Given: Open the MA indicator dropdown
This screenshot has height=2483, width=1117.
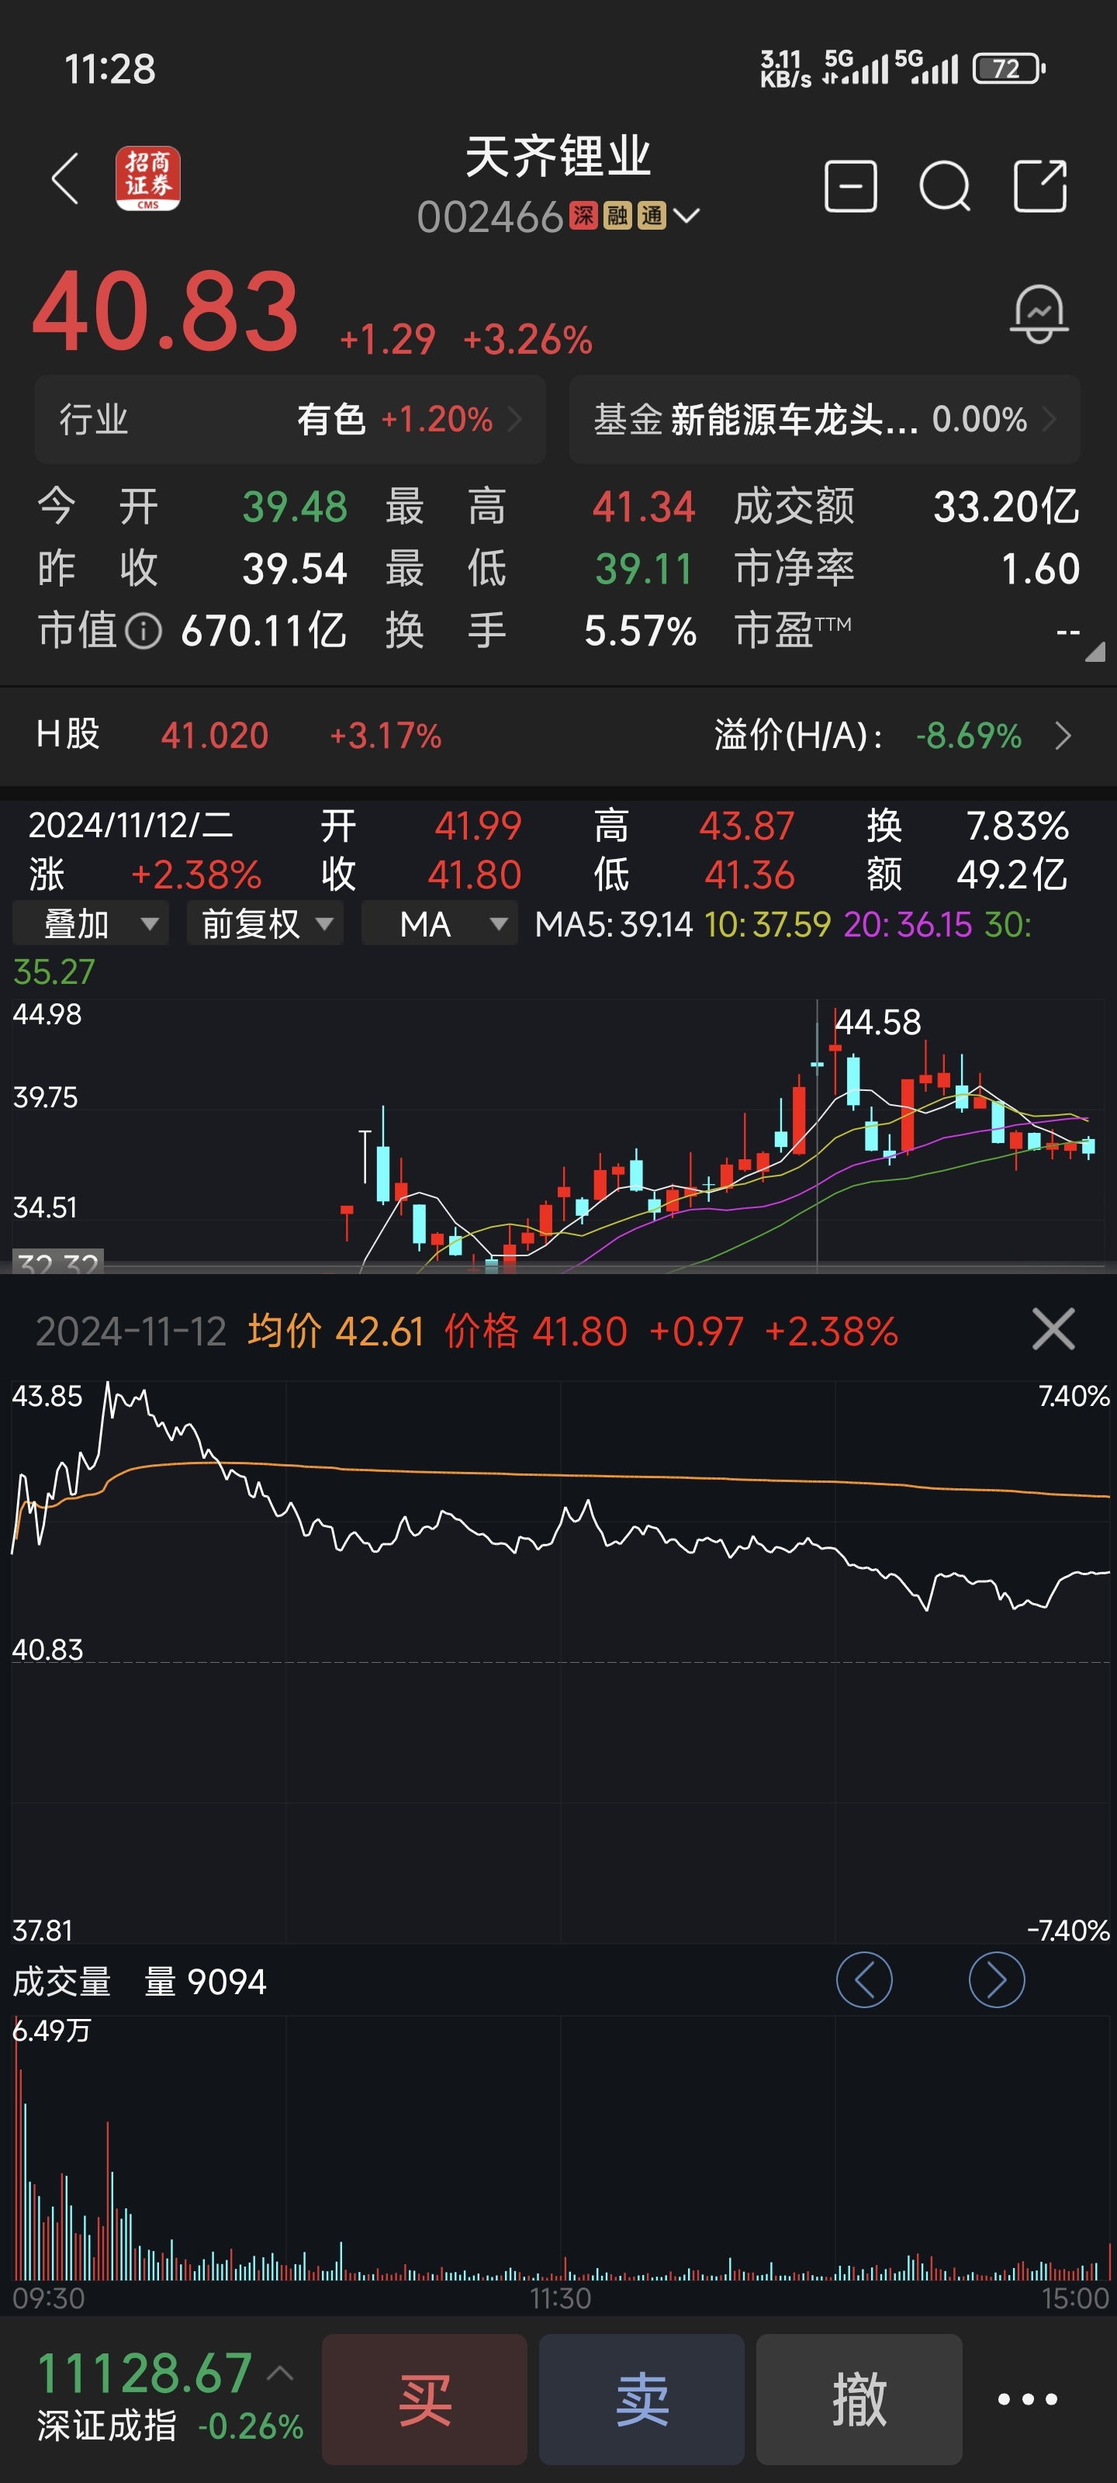Looking at the screenshot, I should [440, 923].
